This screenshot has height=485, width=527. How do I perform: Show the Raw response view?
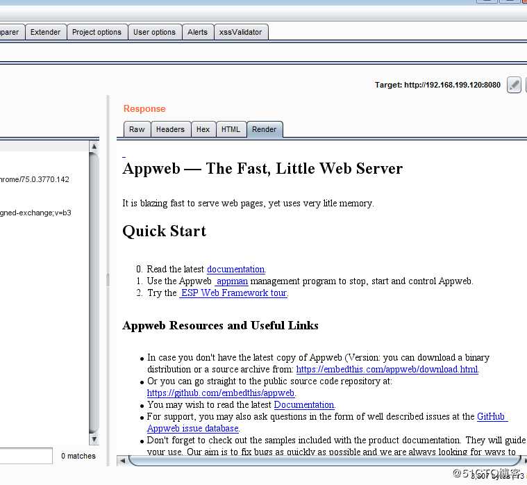pos(137,129)
